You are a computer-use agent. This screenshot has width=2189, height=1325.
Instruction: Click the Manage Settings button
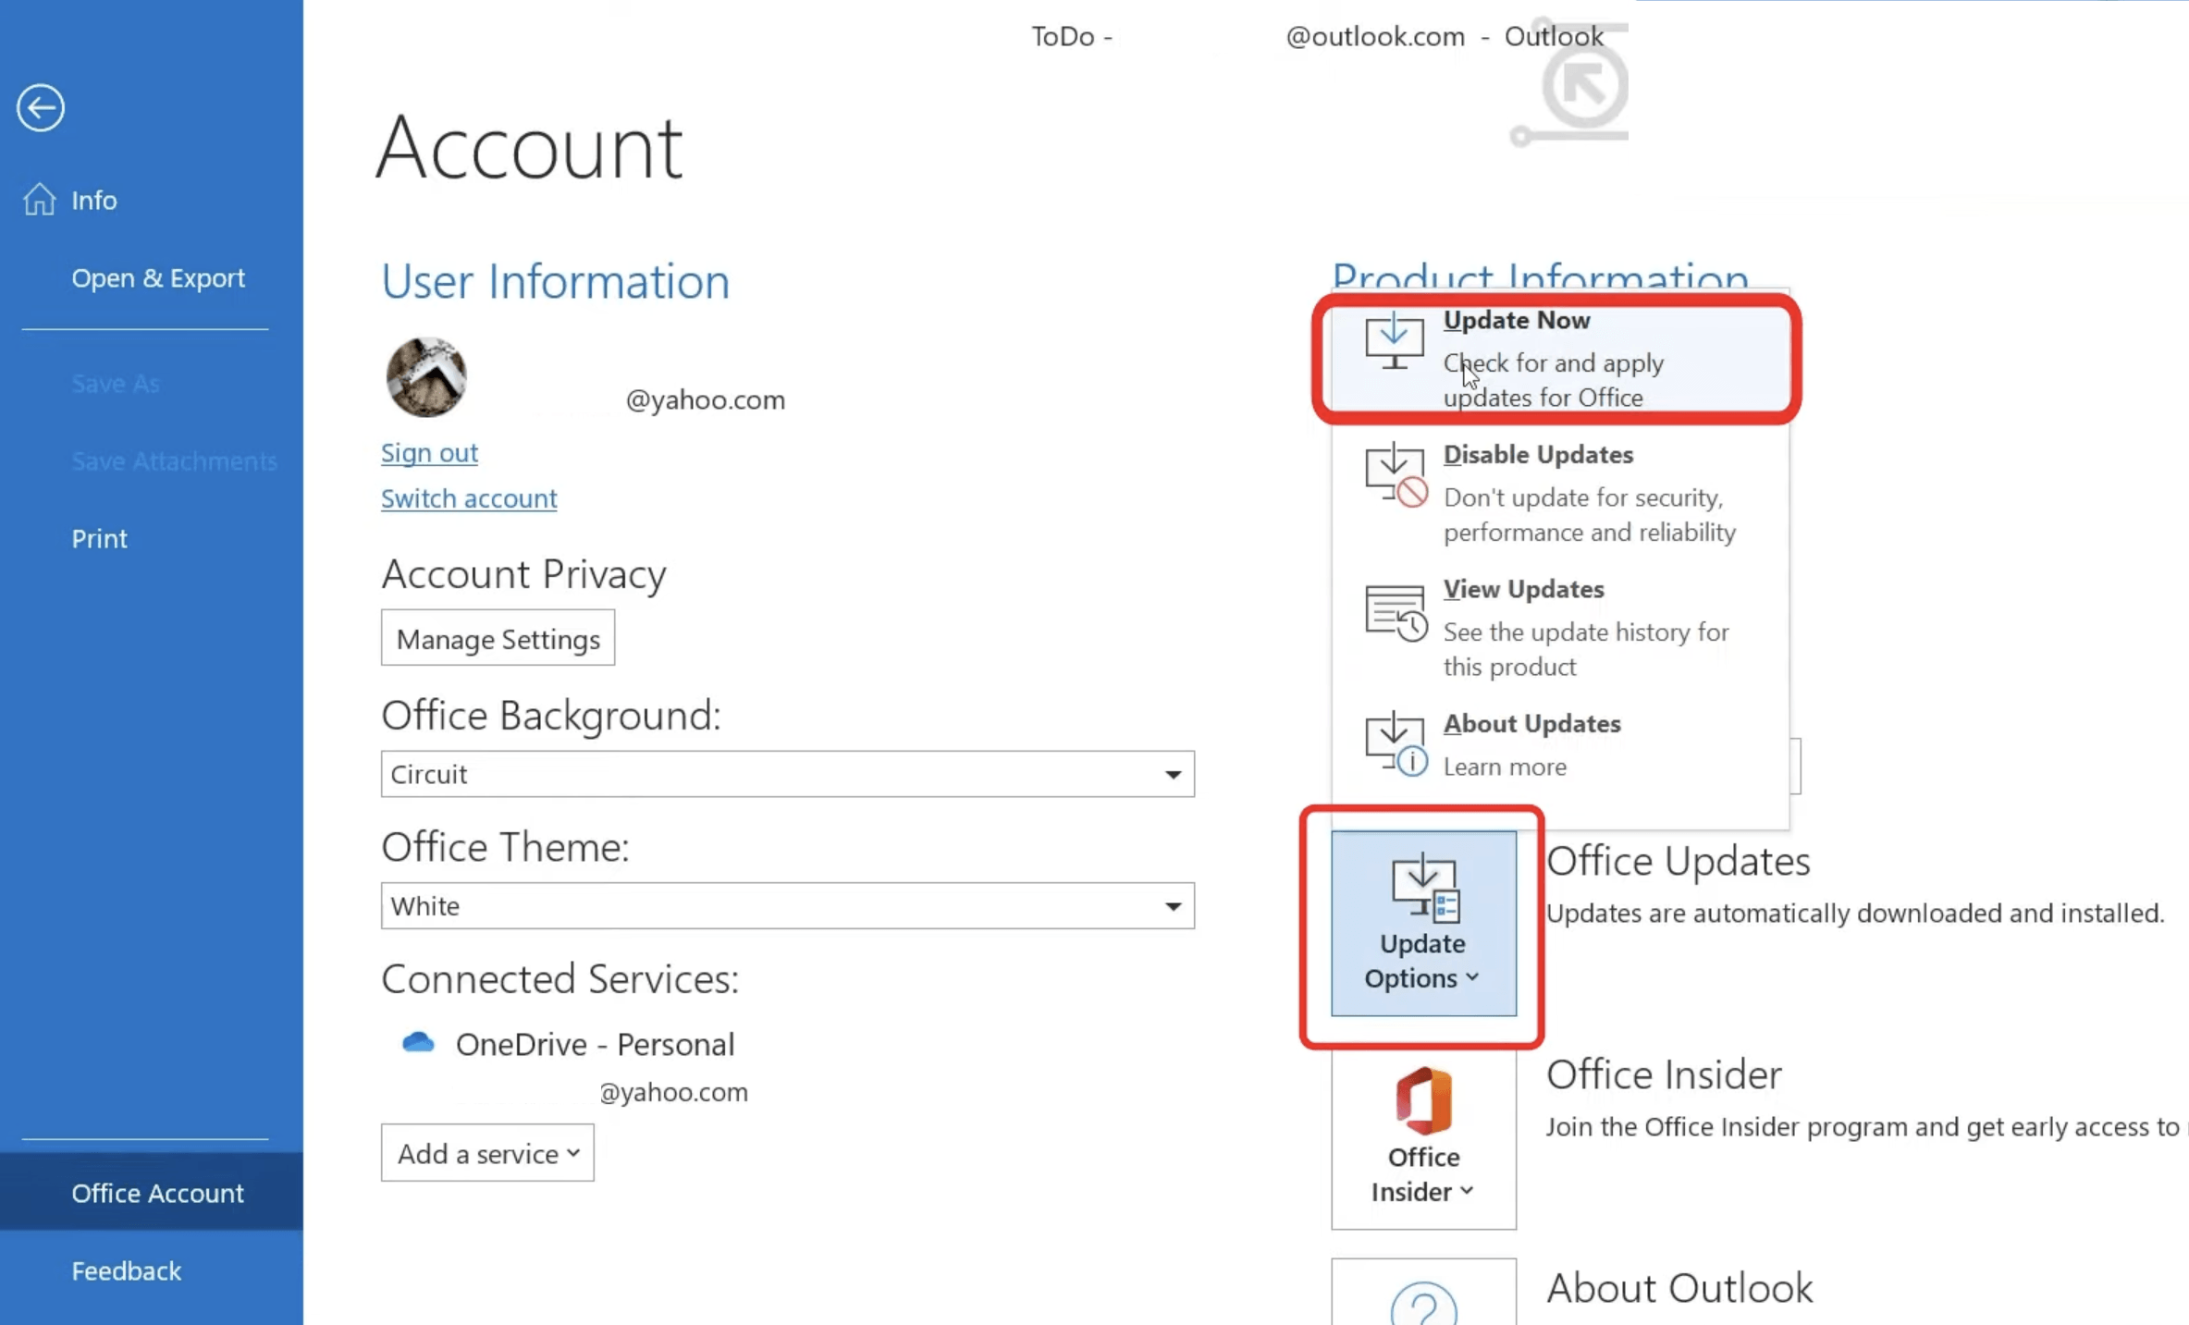click(498, 638)
